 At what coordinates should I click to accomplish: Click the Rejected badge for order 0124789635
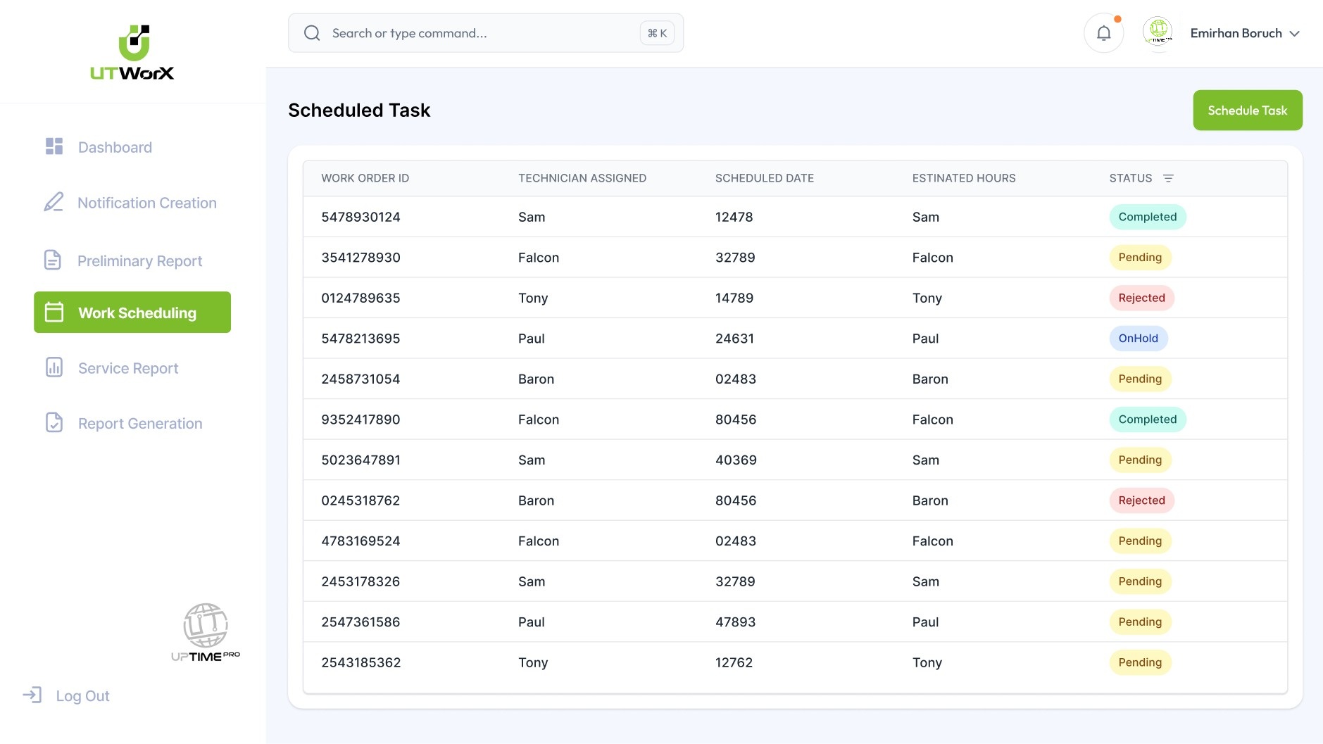coord(1141,298)
